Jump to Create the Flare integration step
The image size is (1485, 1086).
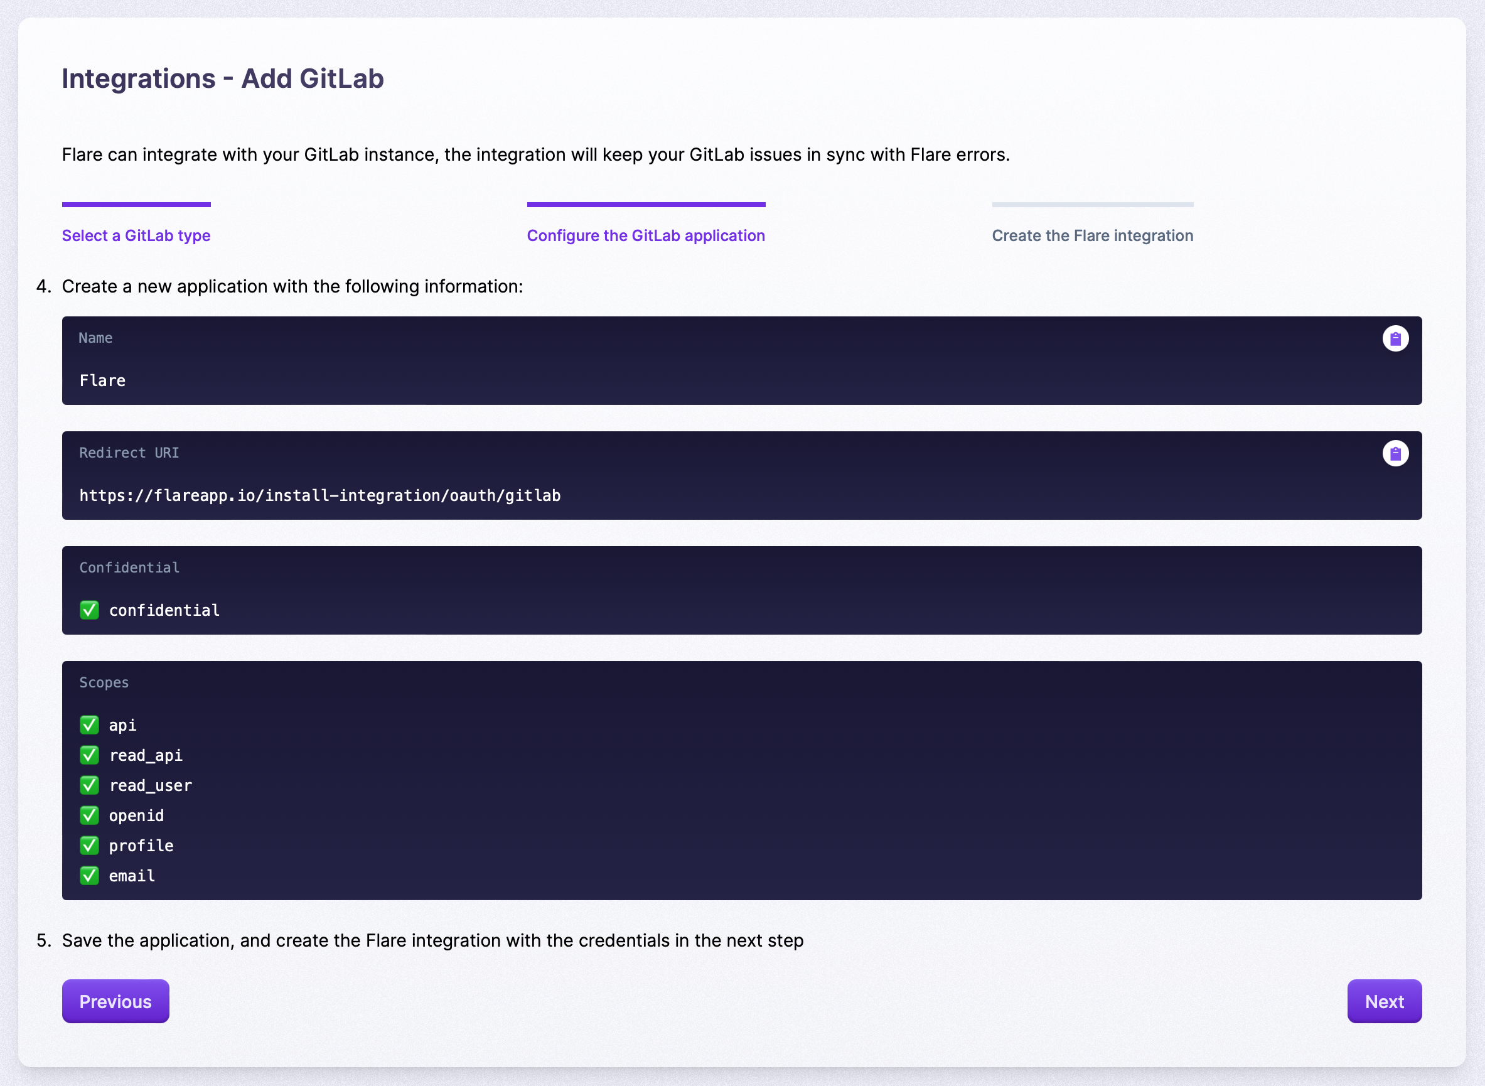click(x=1092, y=235)
